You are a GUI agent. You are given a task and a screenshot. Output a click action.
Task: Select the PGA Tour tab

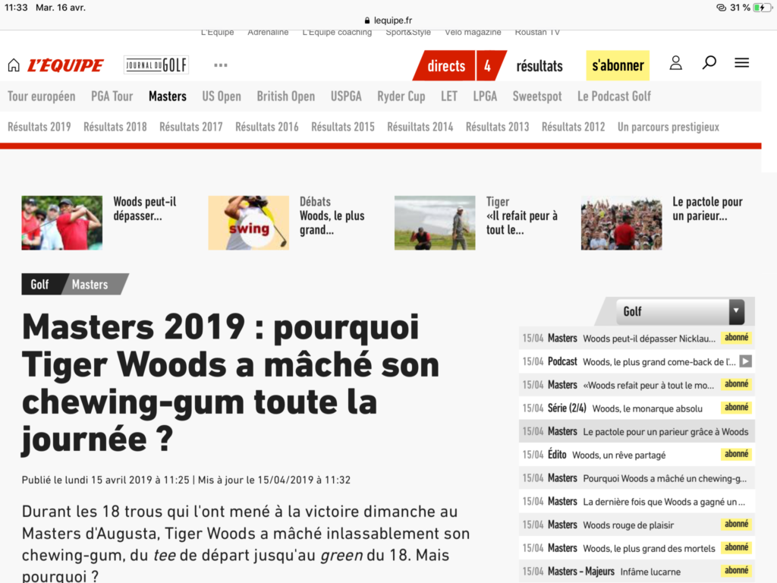click(x=112, y=96)
